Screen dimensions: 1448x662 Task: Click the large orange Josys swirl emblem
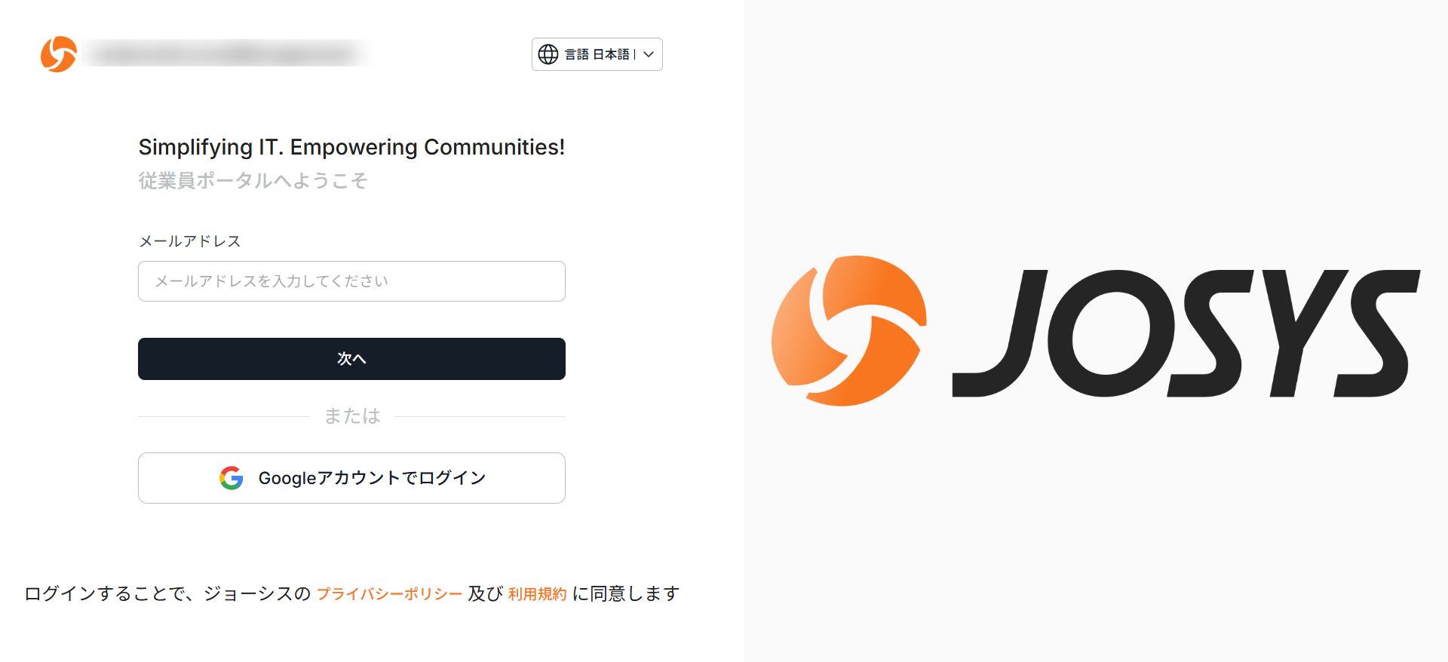coord(848,331)
